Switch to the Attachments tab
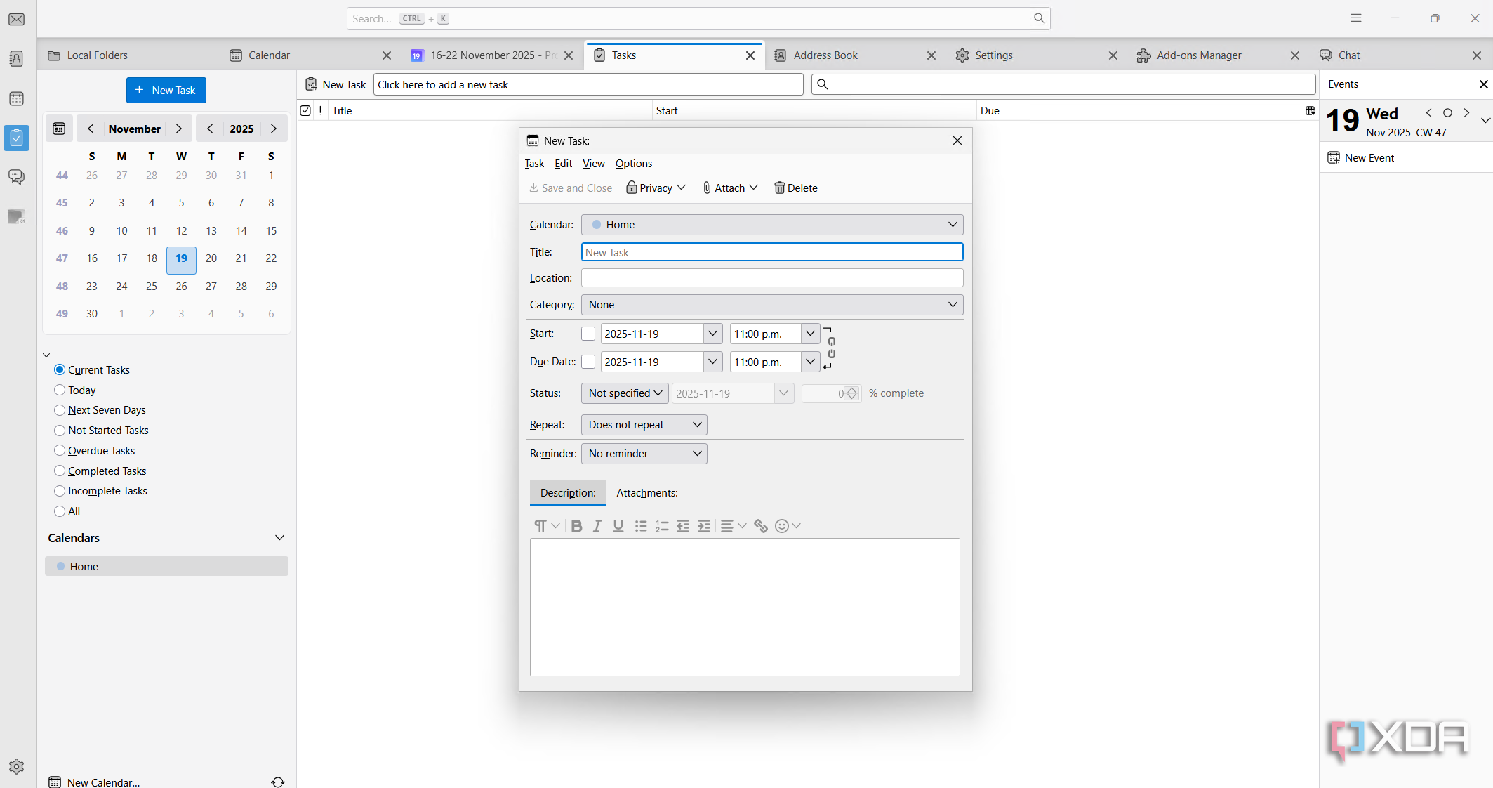 tap(646, 493)
